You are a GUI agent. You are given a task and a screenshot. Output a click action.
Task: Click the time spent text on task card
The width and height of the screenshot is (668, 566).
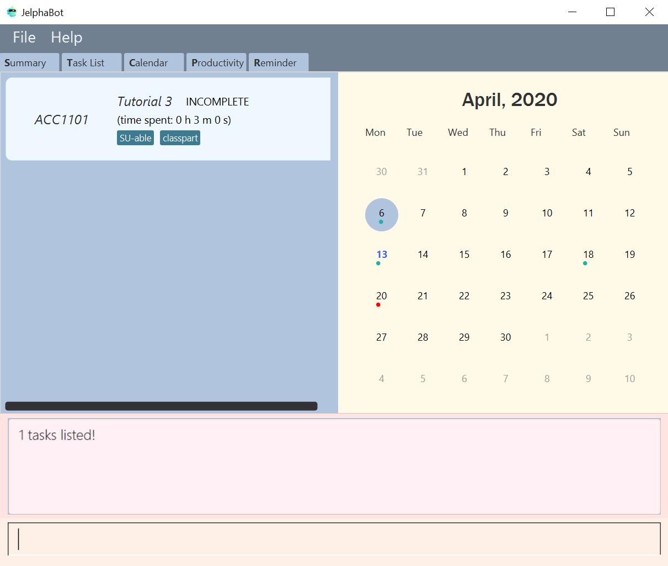174,120
